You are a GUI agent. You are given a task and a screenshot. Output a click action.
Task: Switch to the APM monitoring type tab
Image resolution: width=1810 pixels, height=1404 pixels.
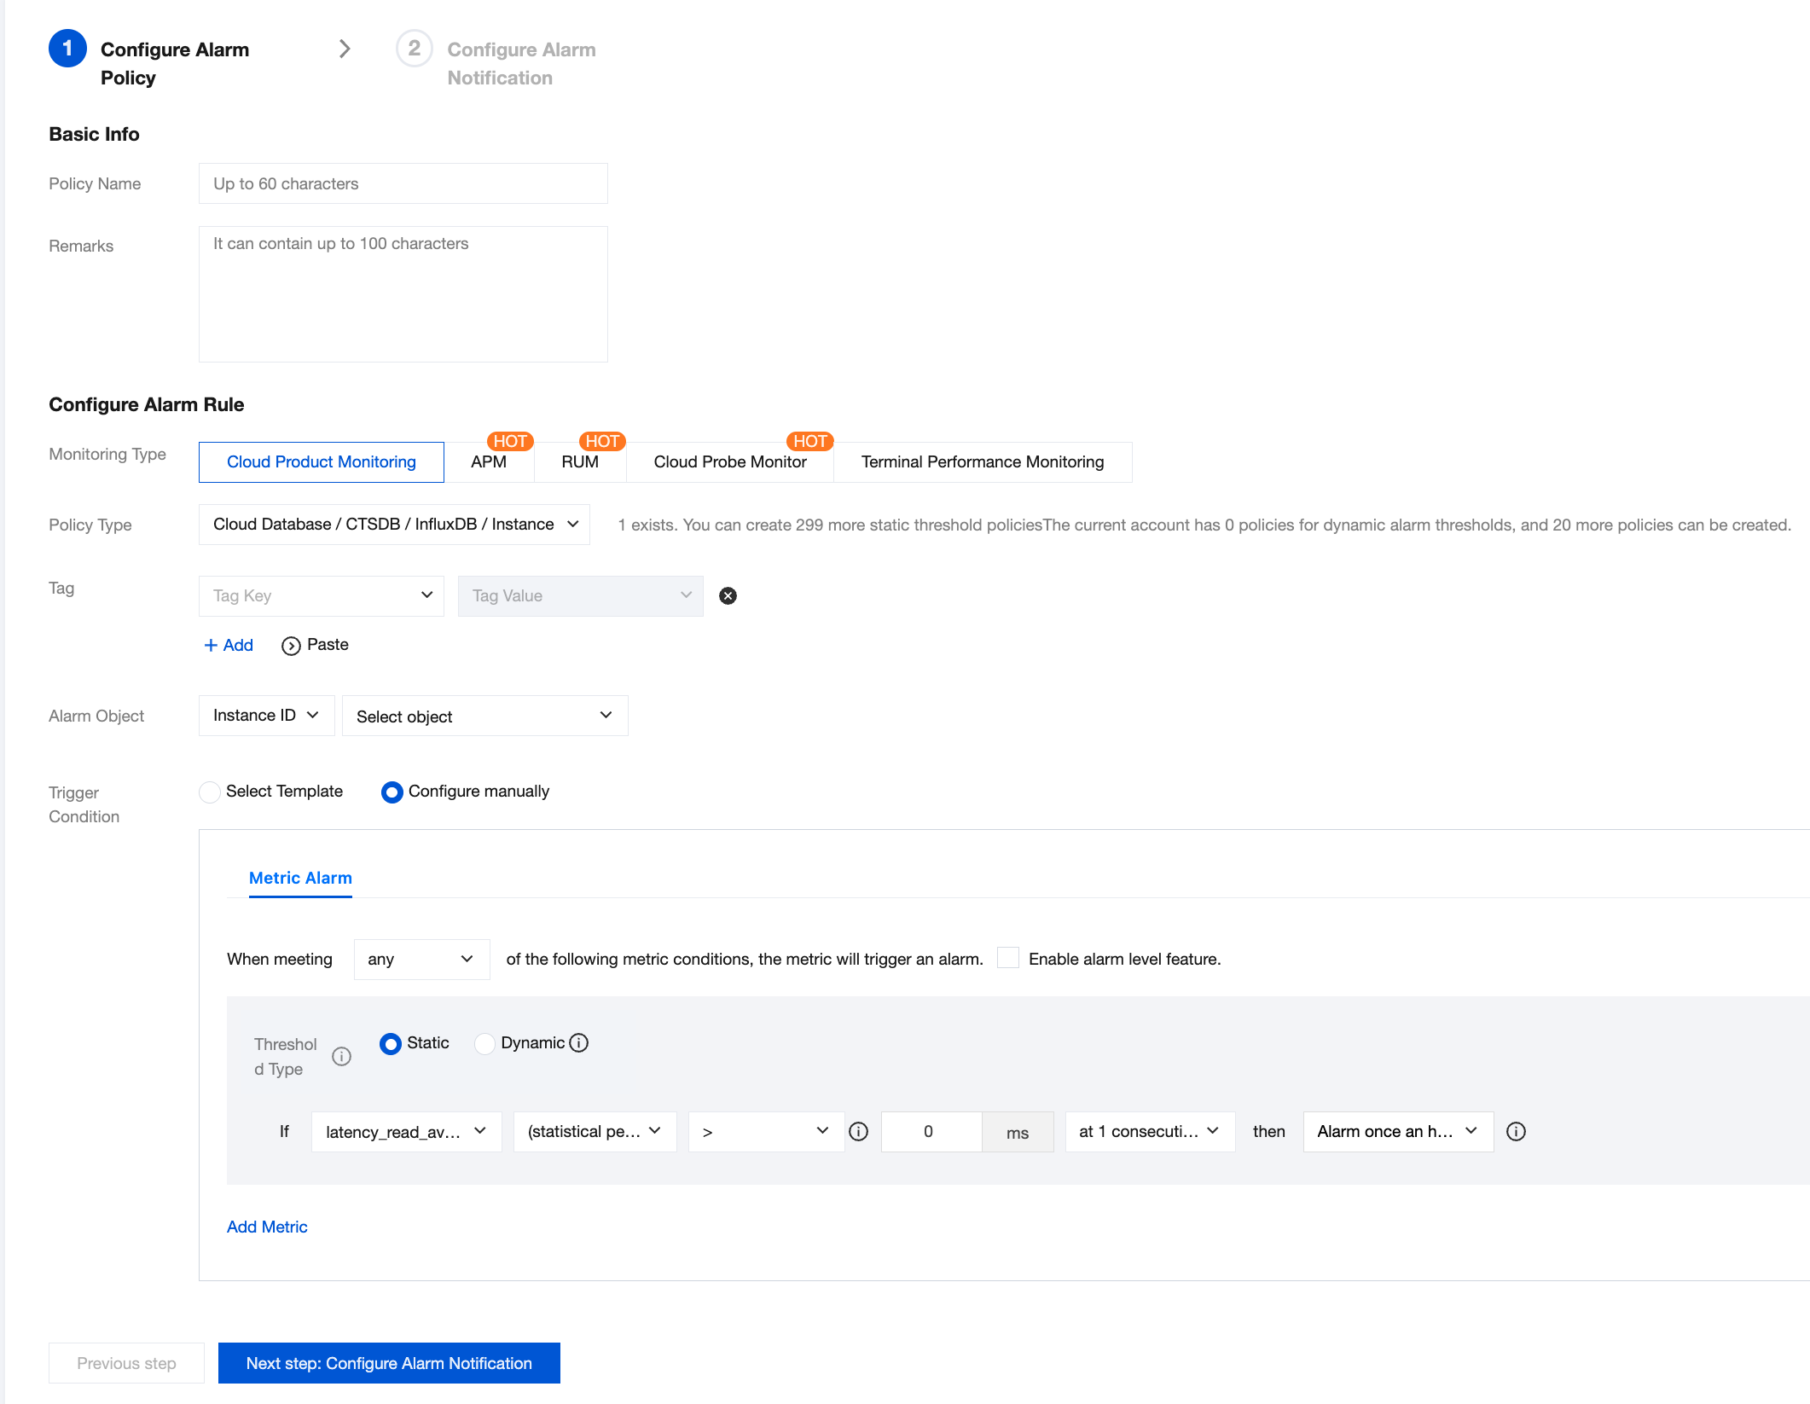point(489,462)
